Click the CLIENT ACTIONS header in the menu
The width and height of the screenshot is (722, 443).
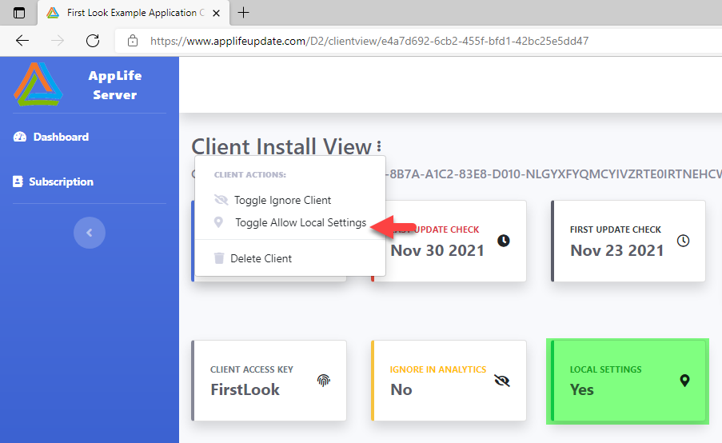pos(250,174)
